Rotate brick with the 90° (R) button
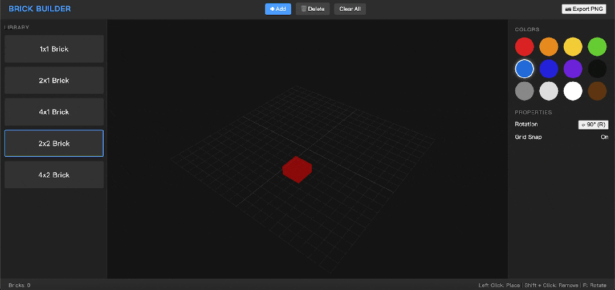 point(593,125)
